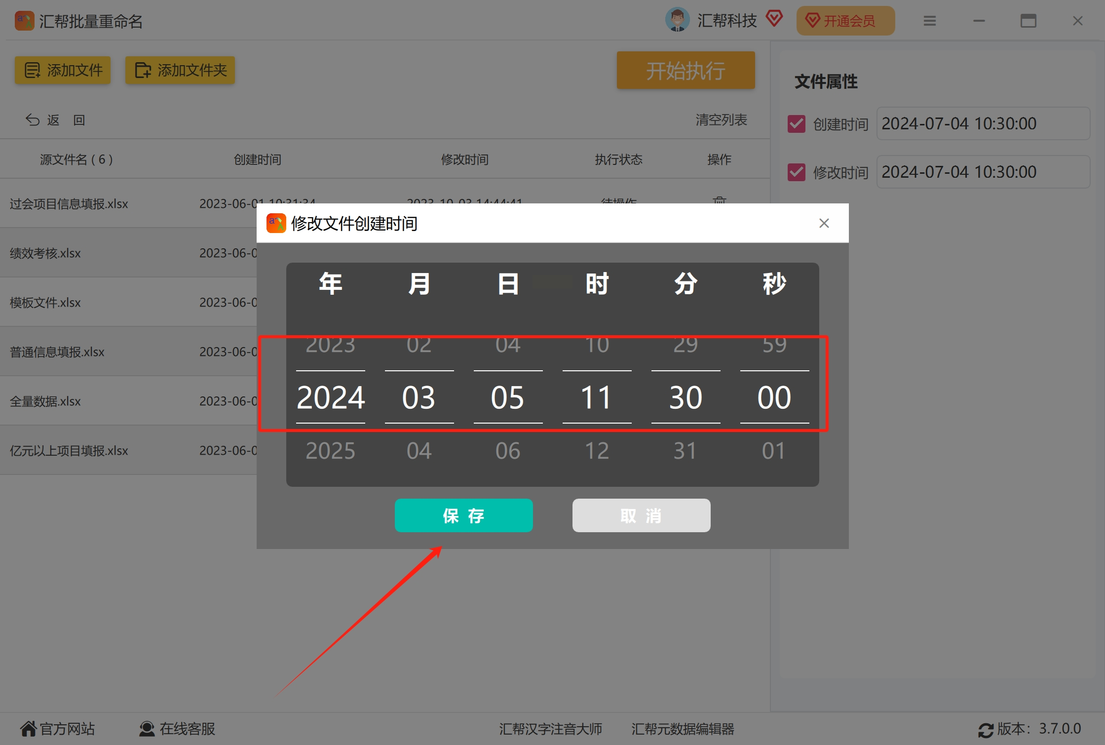Select year 2025 in the picker
This screenshot has height=745, width=1105.
330,450
